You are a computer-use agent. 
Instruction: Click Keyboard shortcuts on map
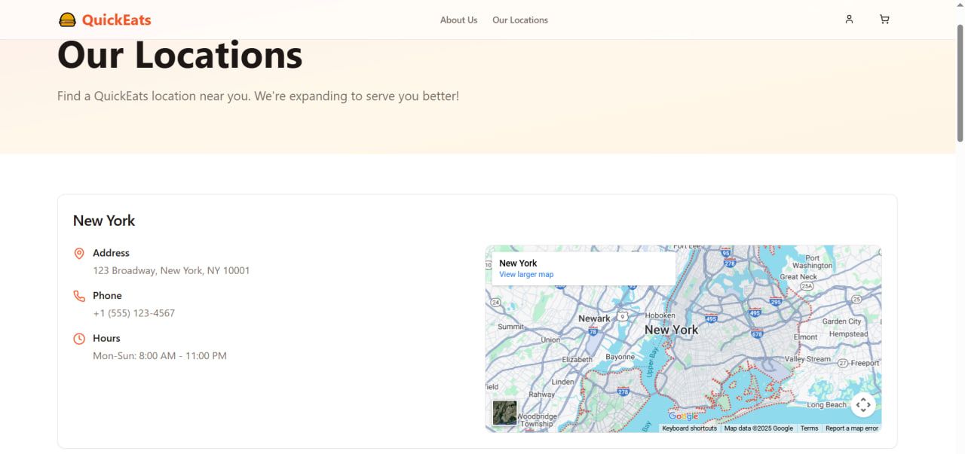tap(690, 428)
